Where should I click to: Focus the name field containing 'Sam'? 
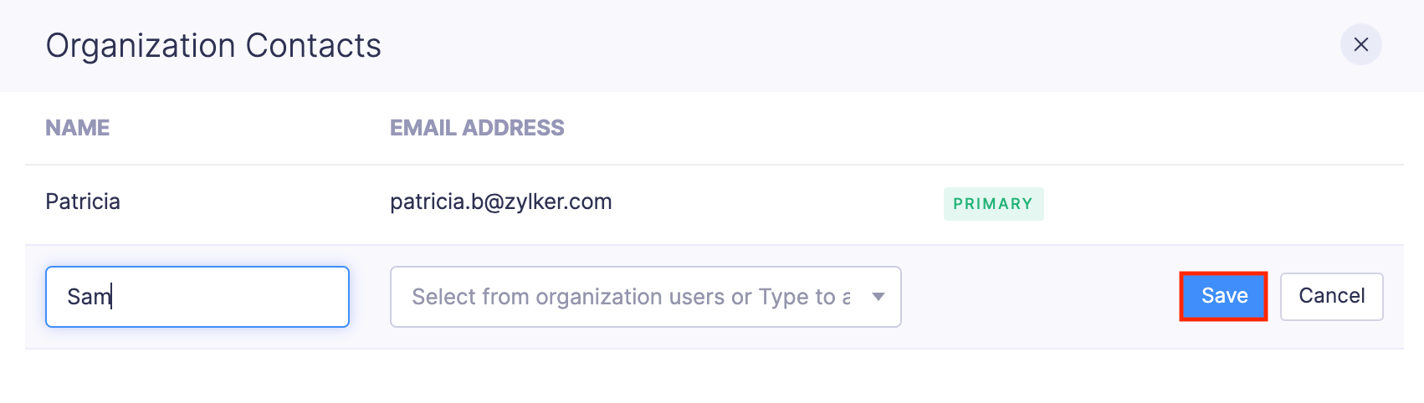click(197, 297)
